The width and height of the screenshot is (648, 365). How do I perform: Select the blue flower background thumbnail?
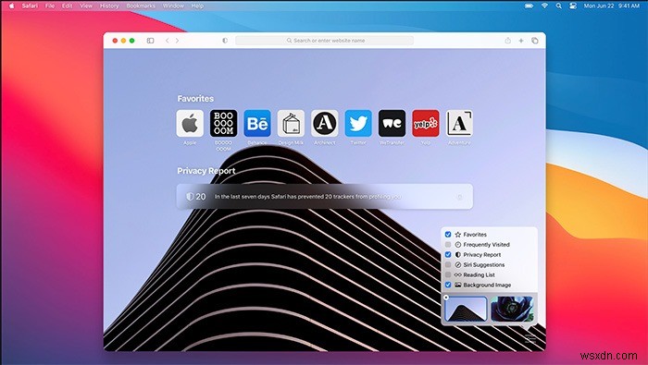(512, 309)
